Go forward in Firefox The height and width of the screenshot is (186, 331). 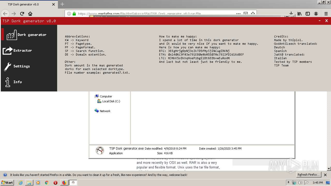pyautogui.click(x=14, y=14)
